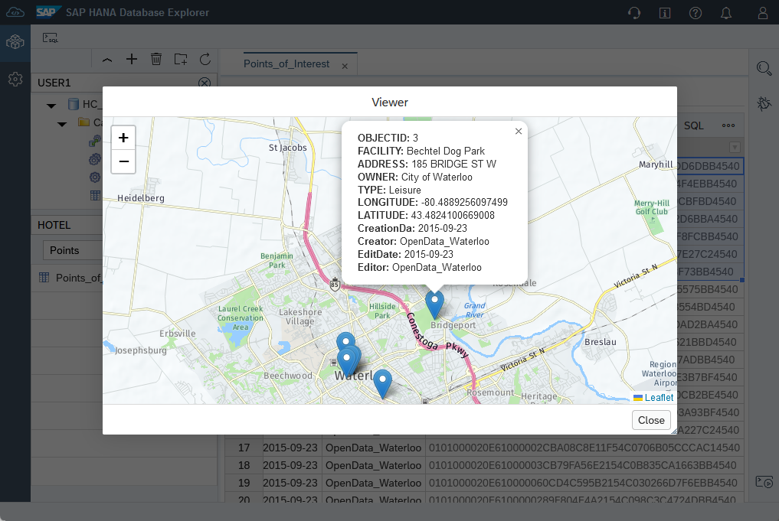This screenshot has width=779, height=521.
Task: Open the SQL button in result toolbar
Action: coord(693,126)
